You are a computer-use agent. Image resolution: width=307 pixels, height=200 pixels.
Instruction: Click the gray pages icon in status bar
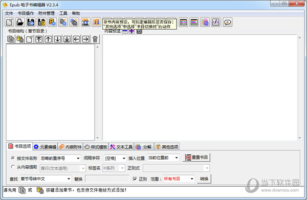point(22,190)
